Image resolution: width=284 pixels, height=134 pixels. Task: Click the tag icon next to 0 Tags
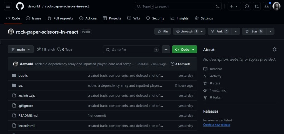point(59,49)
